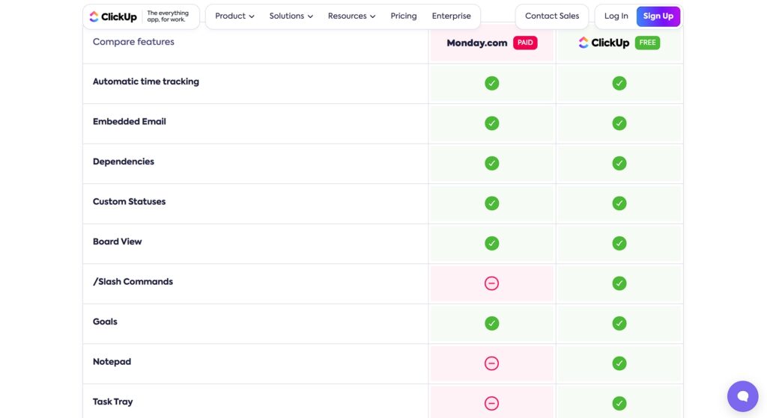Expand the Solutions dropdown menu
The image size is (767, 418).
click(x=291, y=16)
